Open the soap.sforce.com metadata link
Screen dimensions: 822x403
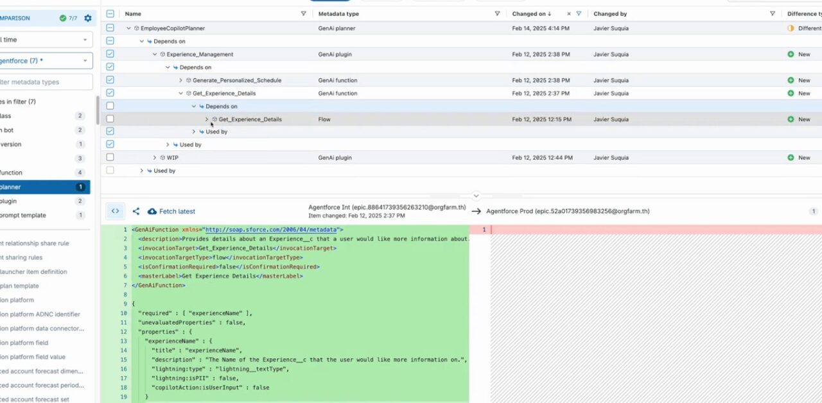pos(272,229)
